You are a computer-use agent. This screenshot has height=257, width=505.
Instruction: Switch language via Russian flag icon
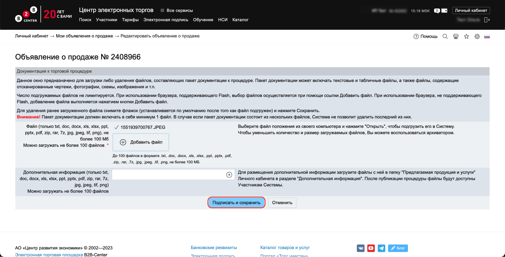[x=487, y=36]
